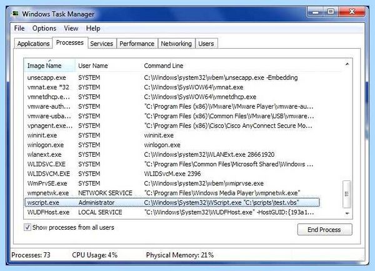Sort by User Name column header

coord(107,66)
